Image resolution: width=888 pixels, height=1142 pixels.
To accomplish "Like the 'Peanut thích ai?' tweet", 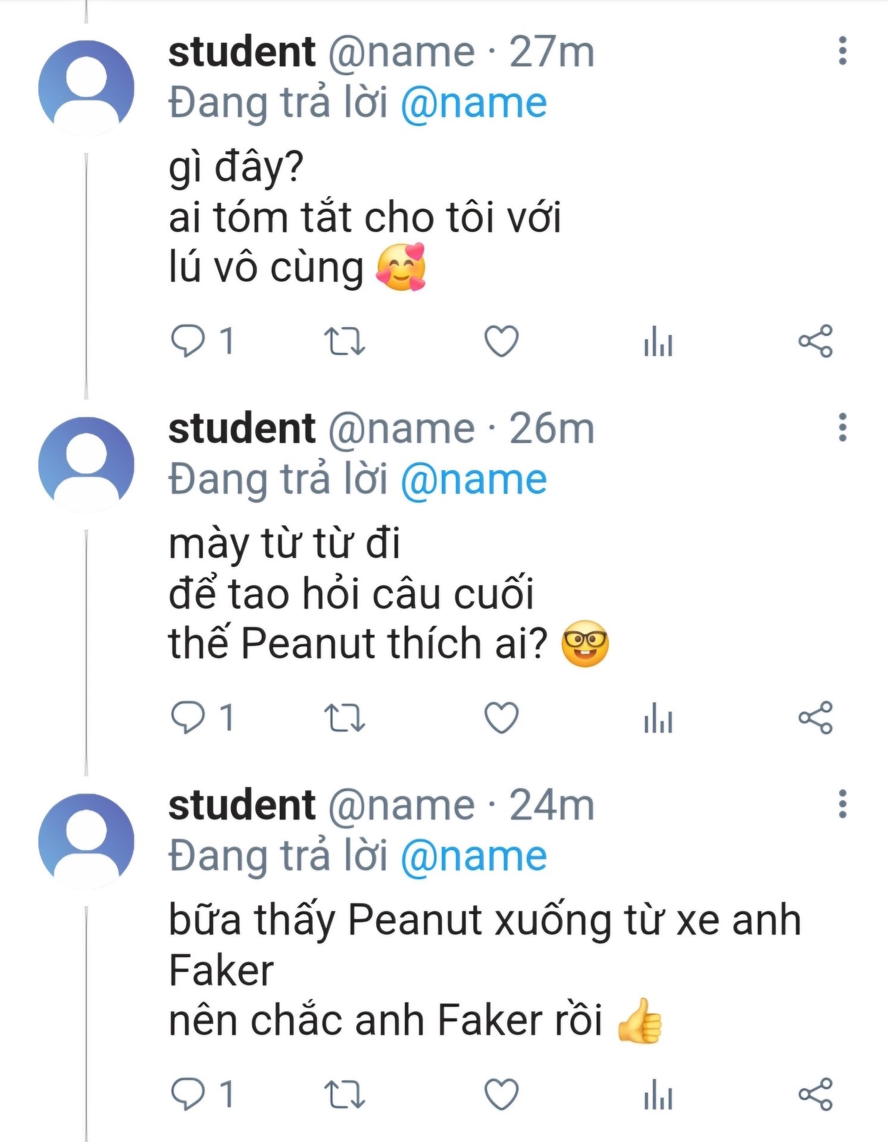I will tap(501, 718).
